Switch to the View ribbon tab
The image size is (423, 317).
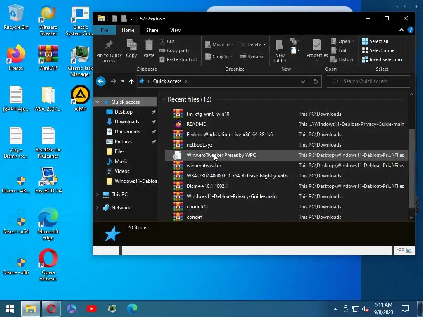pos(175,30)
